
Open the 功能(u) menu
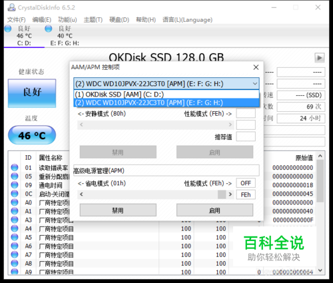(67, 20)
